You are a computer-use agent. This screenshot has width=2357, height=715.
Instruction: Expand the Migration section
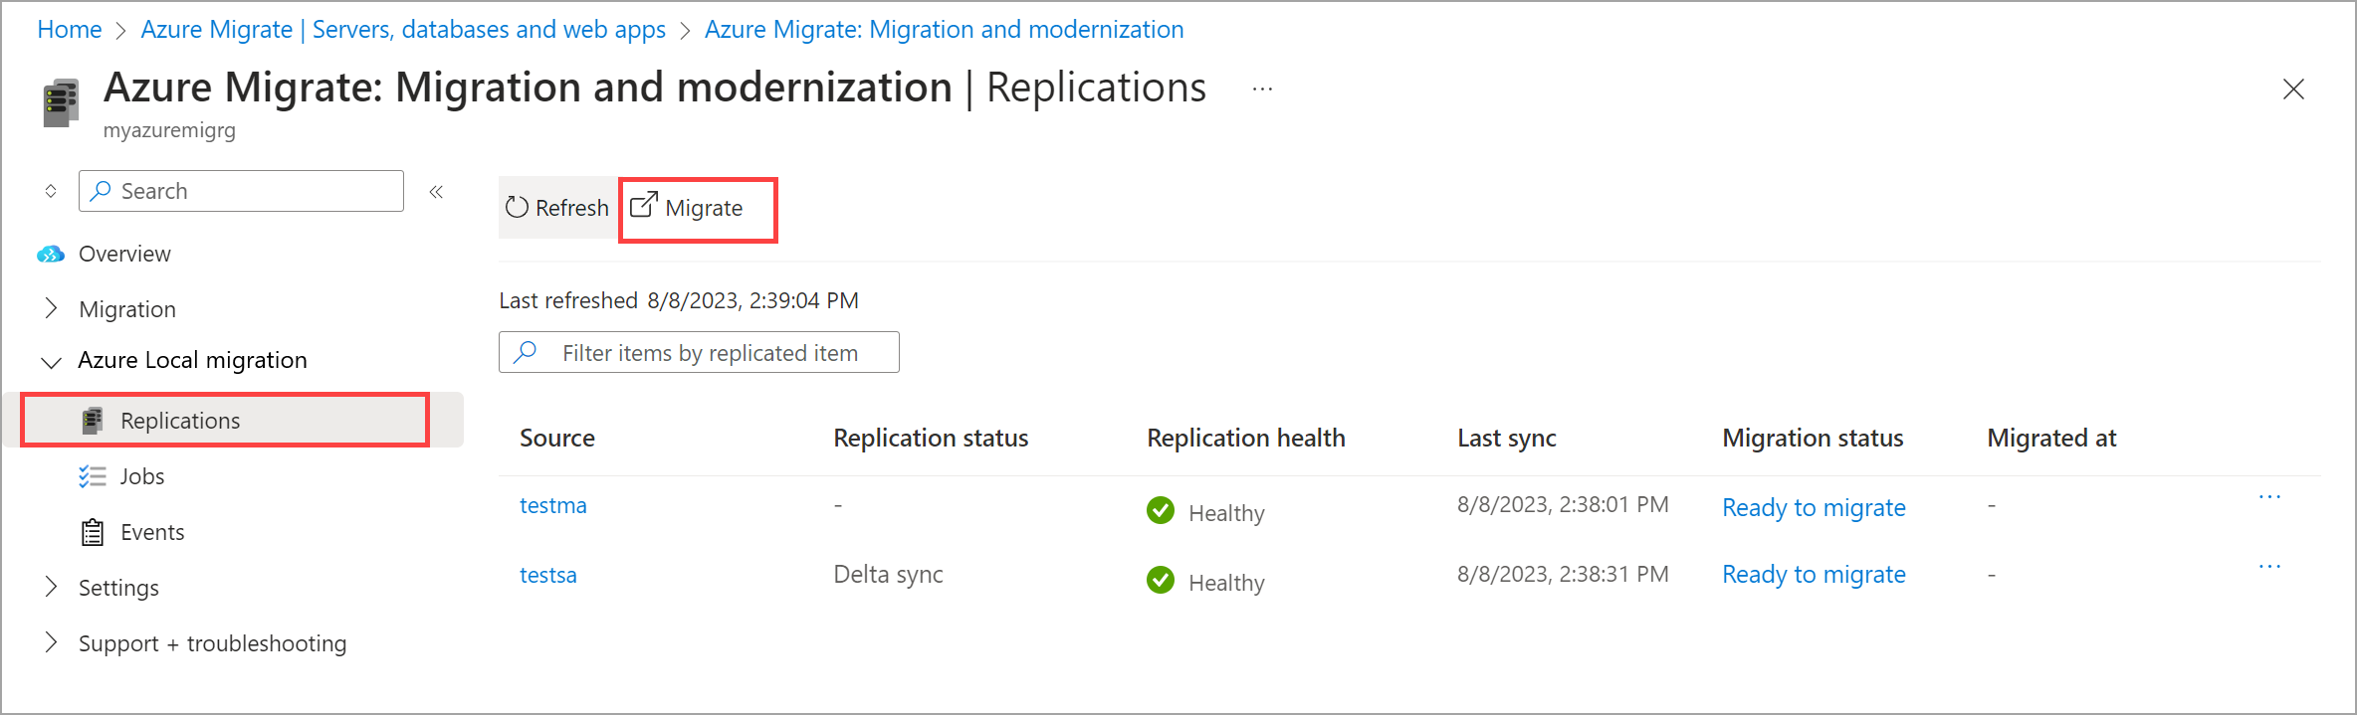point(52,309)
